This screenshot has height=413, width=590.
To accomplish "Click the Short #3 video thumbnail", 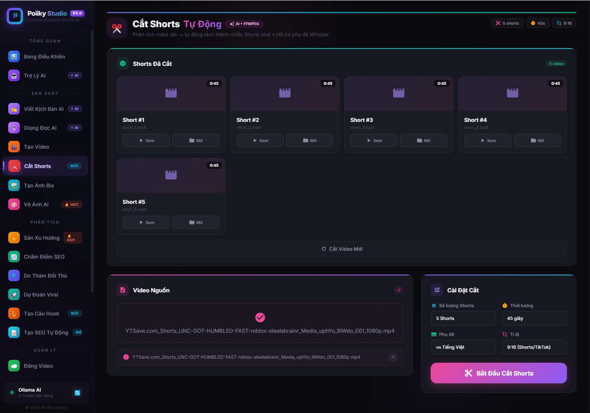I will click(398, 93).
